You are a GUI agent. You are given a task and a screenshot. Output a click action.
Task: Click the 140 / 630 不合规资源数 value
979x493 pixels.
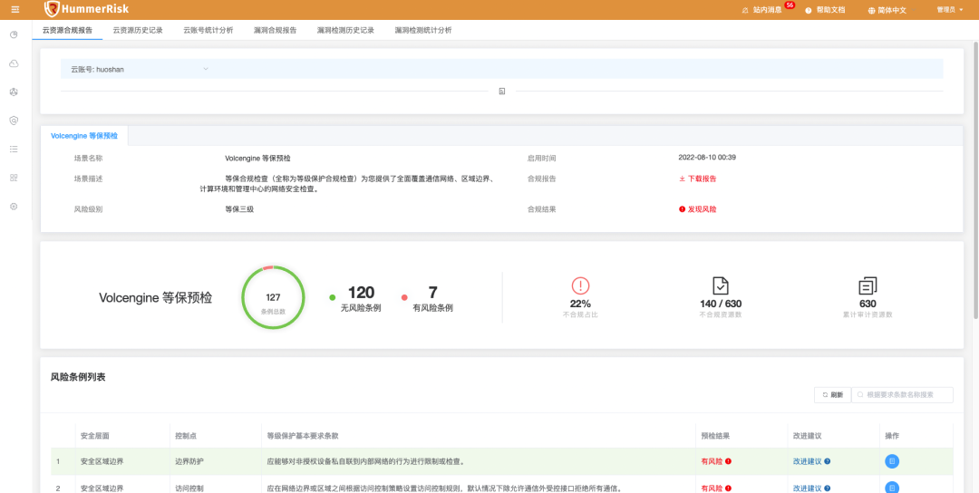[721, 304]
